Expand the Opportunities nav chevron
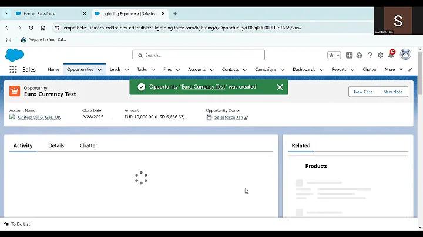Viewport: 423px width, 237px height. coord(99,70)
